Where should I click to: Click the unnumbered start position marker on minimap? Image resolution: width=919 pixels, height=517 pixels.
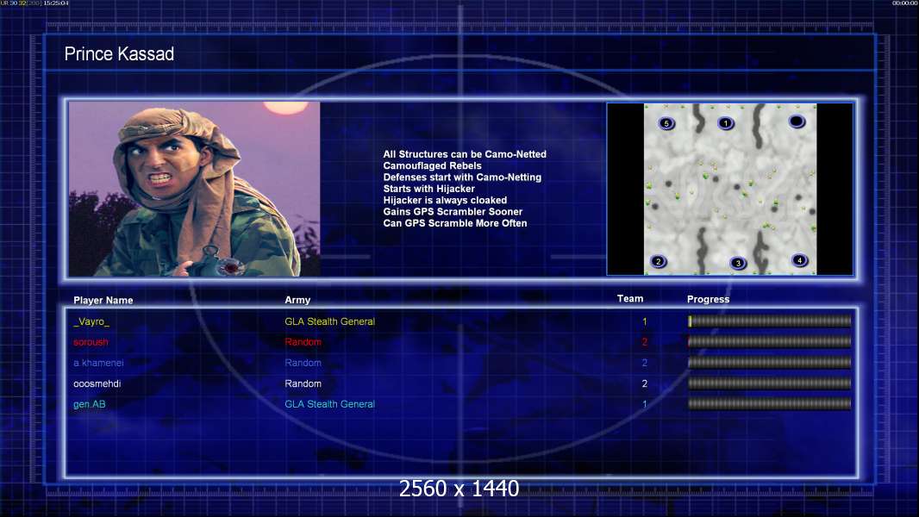coord(797,121)
